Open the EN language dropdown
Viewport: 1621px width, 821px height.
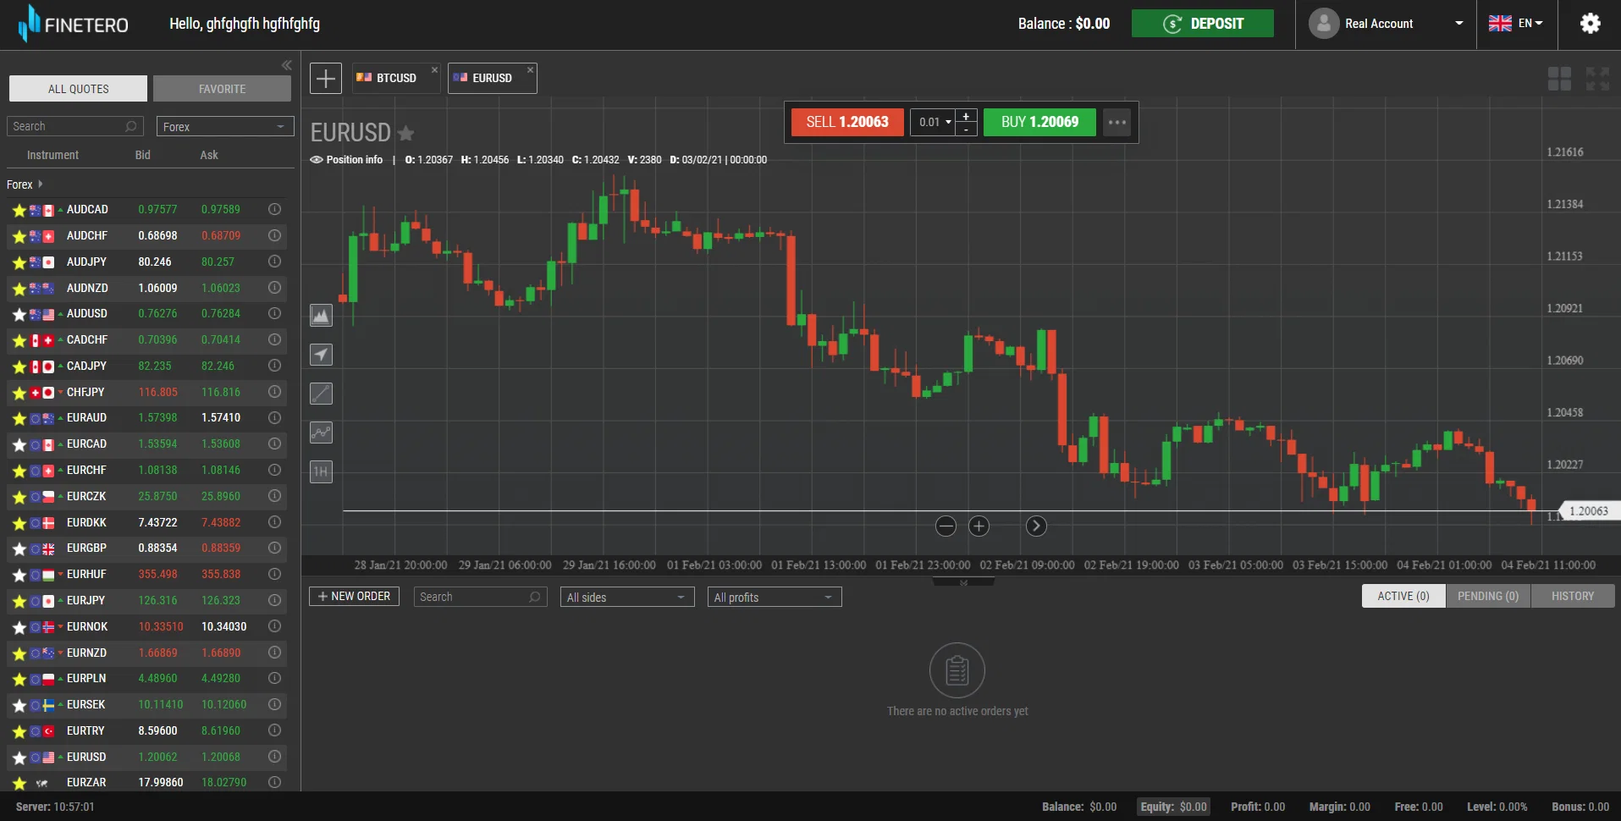1516,24
